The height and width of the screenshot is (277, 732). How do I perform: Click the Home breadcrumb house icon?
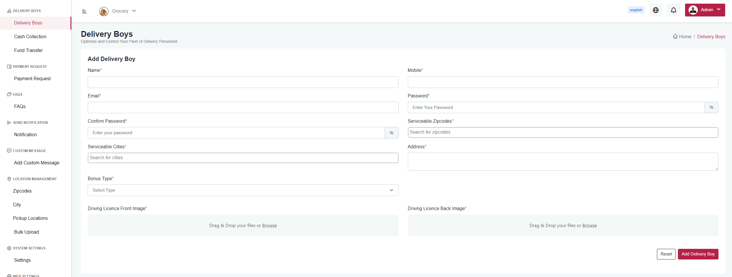pyautogui.click(x=675, y=36)
